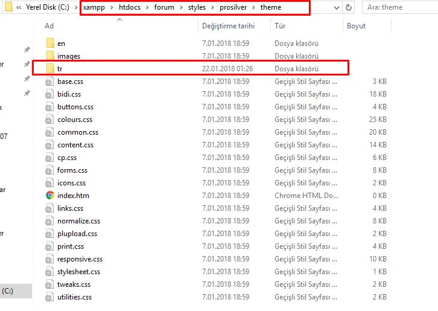Select the bidi.css file name
Viewport: 438px width, 311px height.
pyautogui.click(x=69, y=94)
